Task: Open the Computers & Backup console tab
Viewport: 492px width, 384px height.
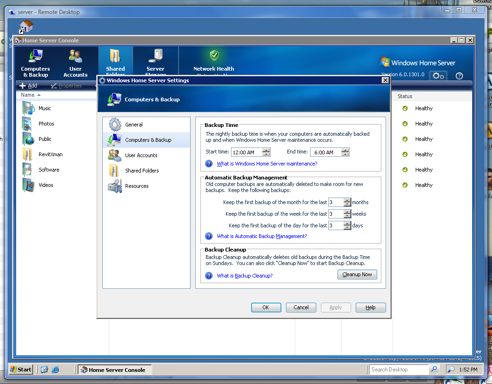Action: (35, 63)
